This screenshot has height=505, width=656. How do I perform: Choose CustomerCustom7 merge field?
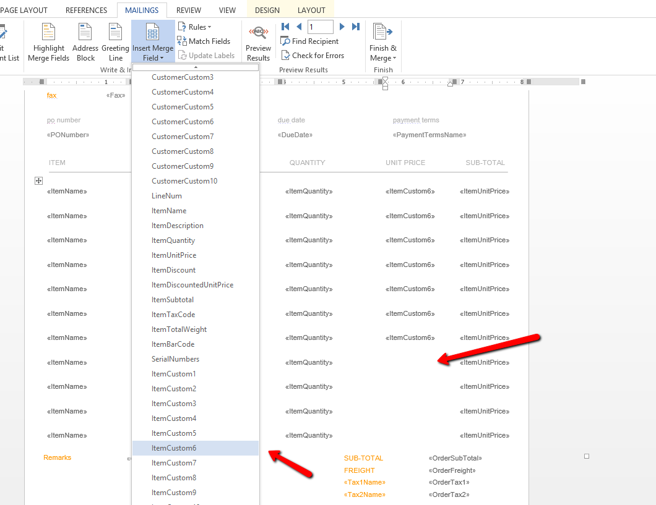pyautogui.click(x=196, y=137)
